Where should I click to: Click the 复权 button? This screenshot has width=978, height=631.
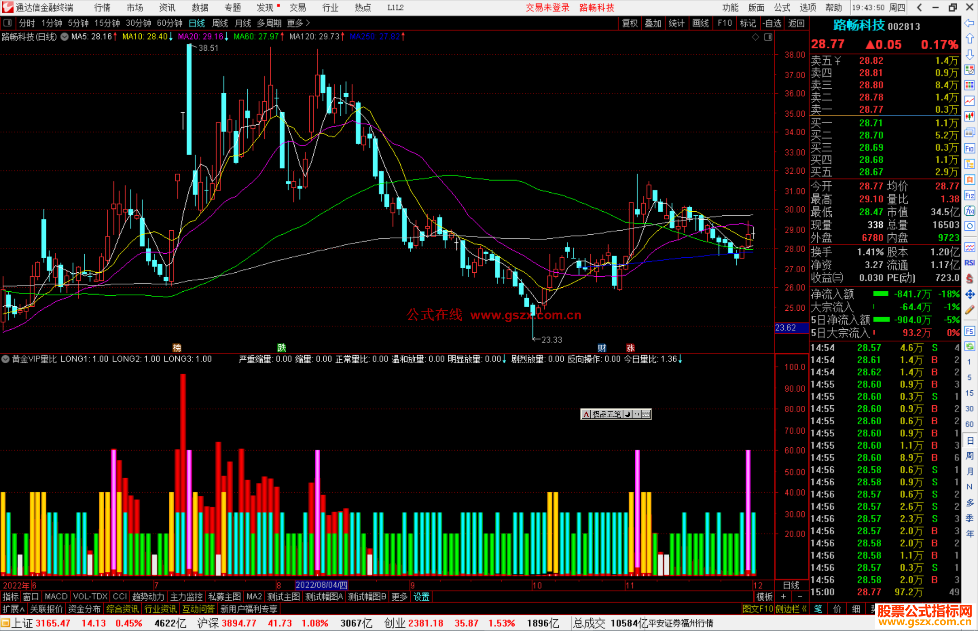click(x=630, y=23)
